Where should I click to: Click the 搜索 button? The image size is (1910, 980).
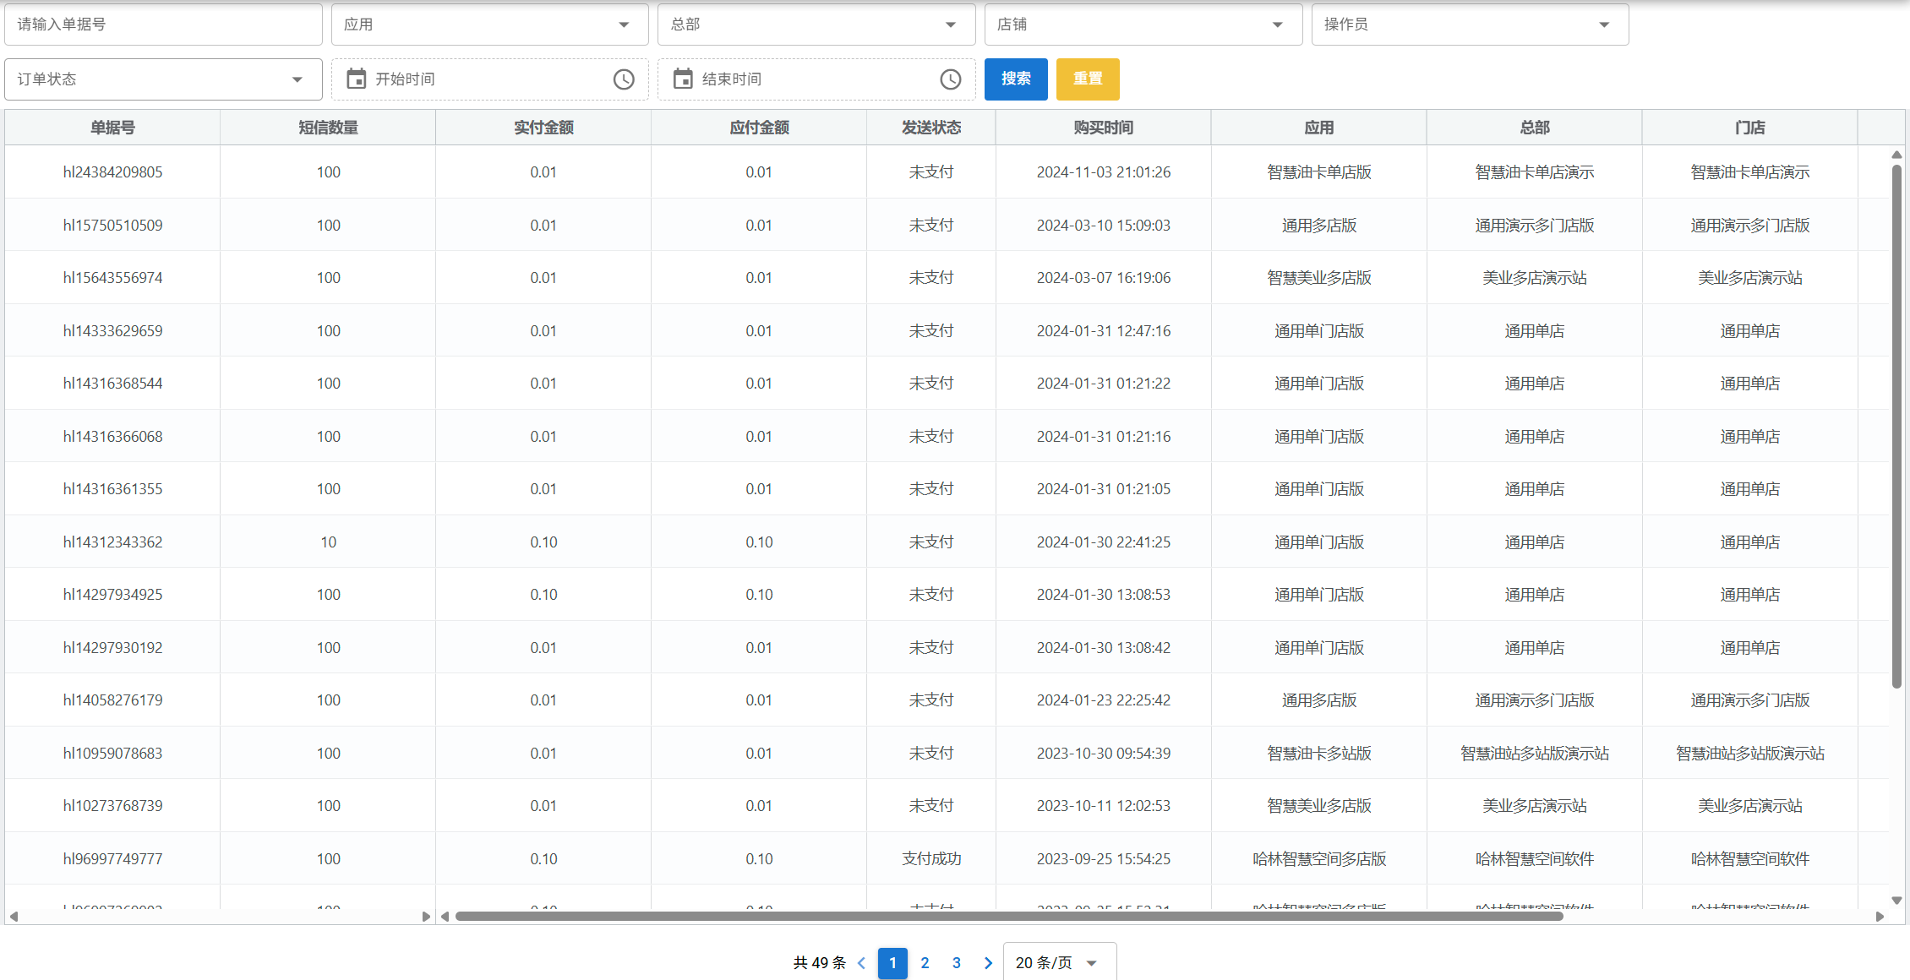point(1016,79)
